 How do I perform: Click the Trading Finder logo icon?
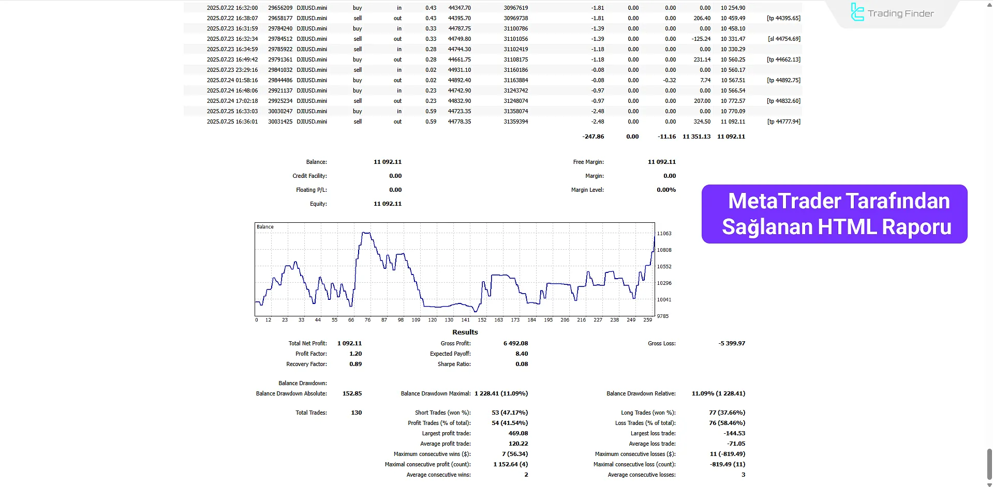857,12
